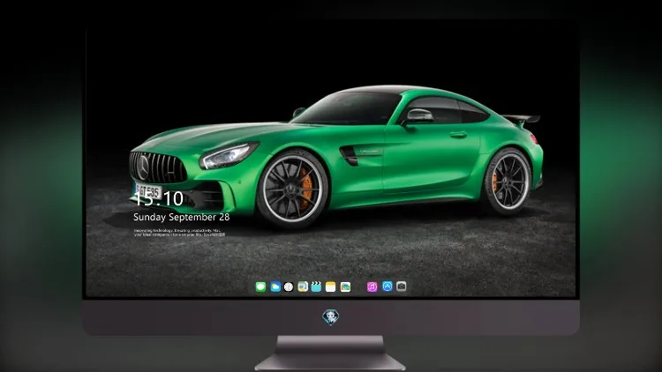The image size is (662, 372).
Task: Launch the yellow Notes app from the dock
Action: [331, 286]
